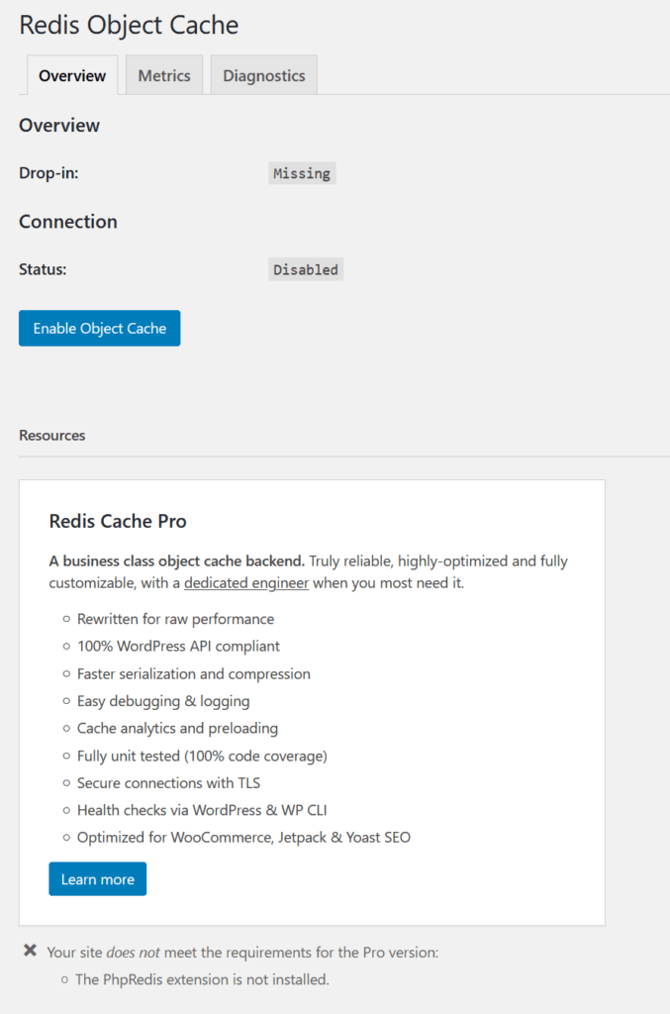Screen dimensions: 670x1014
Task: Click 'Secure connections with TLS' list item
Action: [168, 782]
